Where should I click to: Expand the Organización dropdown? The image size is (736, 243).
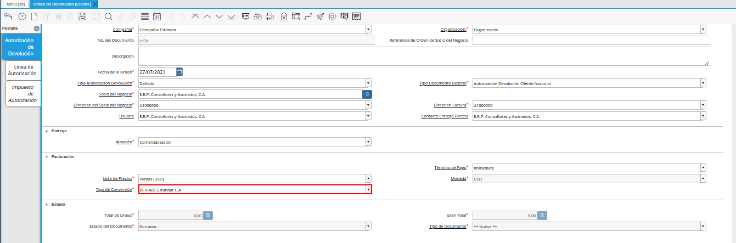703,30
